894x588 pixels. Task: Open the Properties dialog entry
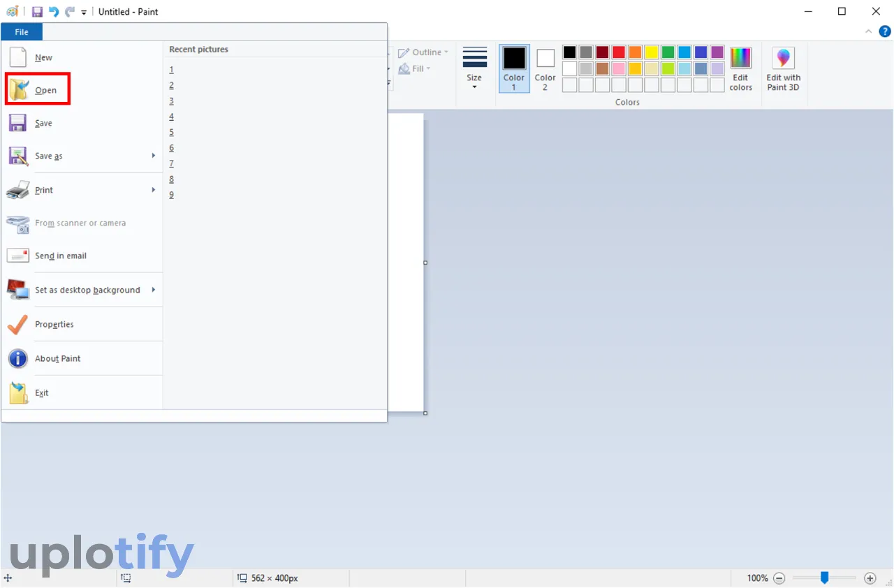point(82,324)
